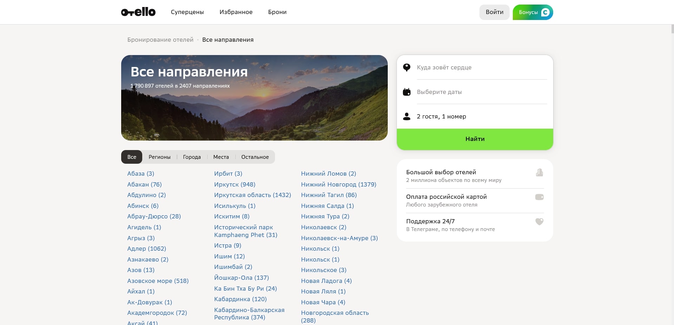The width and height of the screenshot is (674, 325).
Task: Select the Все filter tab
Action: click(x=132, y=157)
